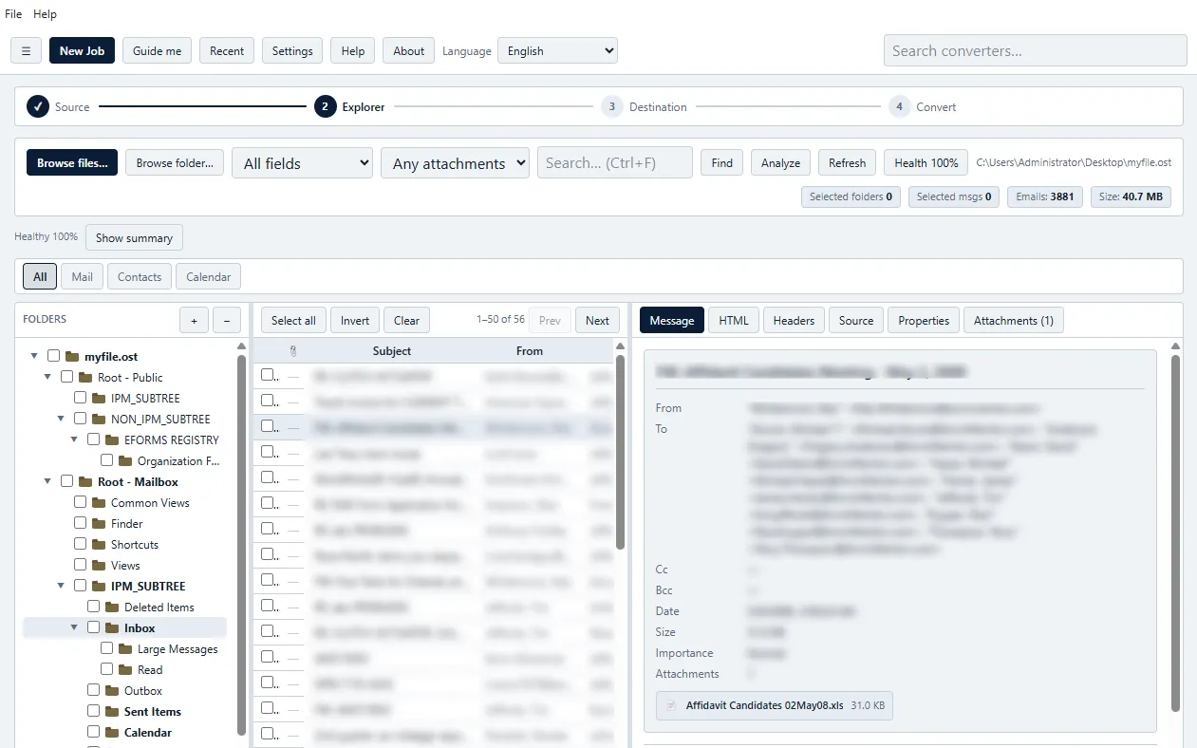
Task: Click the Health 100% button
Action: (926, 162)
